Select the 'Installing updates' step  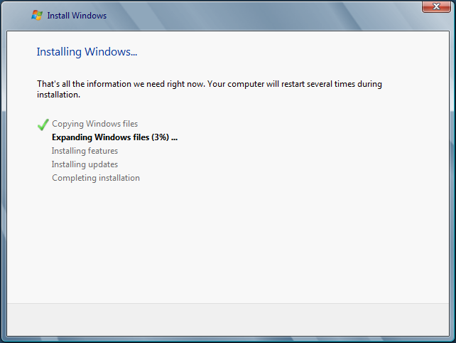[x=85, y=164]
